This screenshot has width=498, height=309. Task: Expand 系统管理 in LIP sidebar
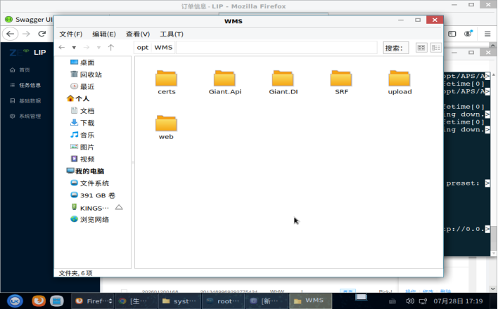click(25, 116)
